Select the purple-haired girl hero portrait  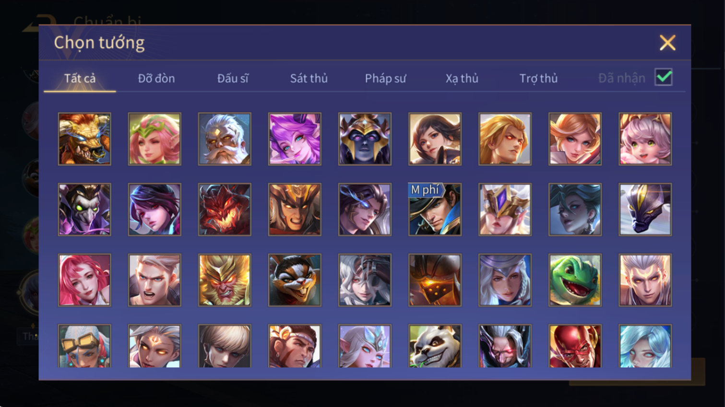click(295, 139)
